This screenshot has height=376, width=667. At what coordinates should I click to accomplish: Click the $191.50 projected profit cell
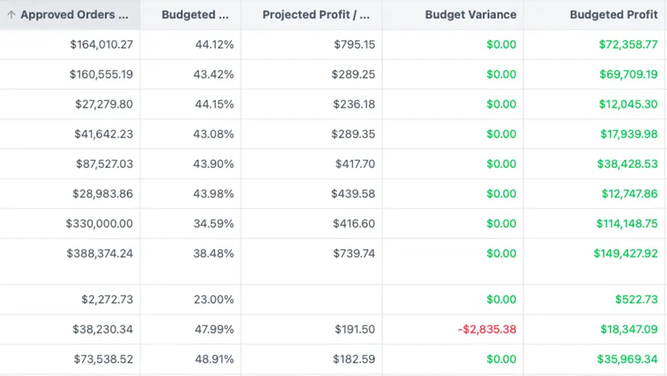(x=354, y=329)
